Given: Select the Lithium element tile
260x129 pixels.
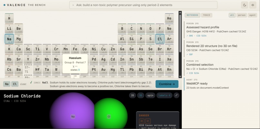Looking at the screenshot, I should point(9,28).
